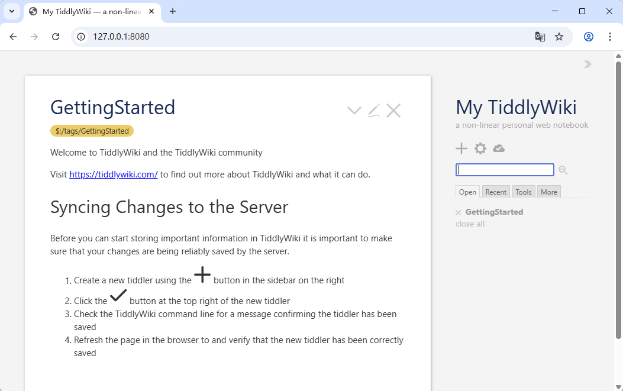Open the control panel gear icon
Image resolution: width=623 pixels, height=391 pixels.
[x=480, y=148]
